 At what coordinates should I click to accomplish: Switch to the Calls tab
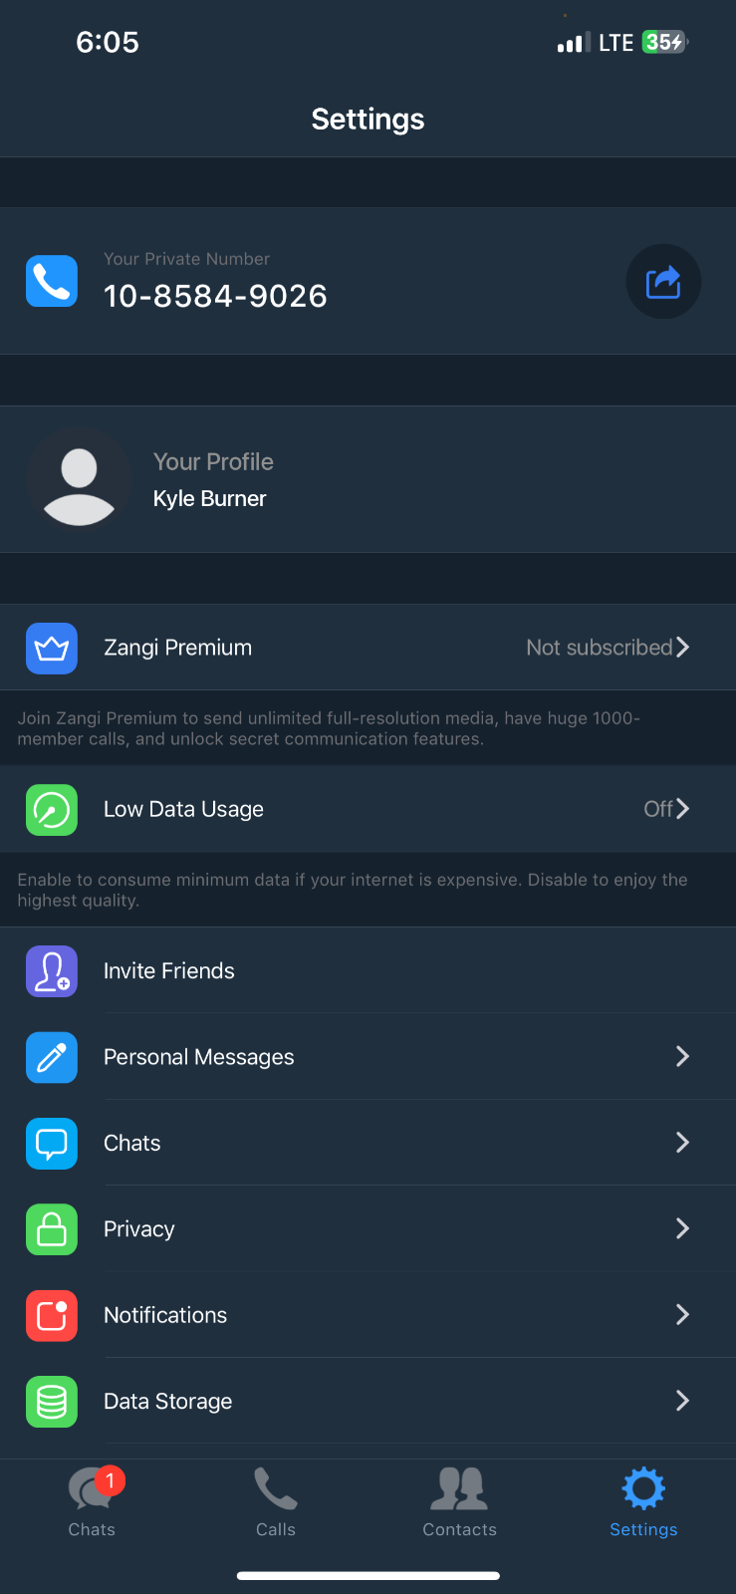(x=276, y=1502)
